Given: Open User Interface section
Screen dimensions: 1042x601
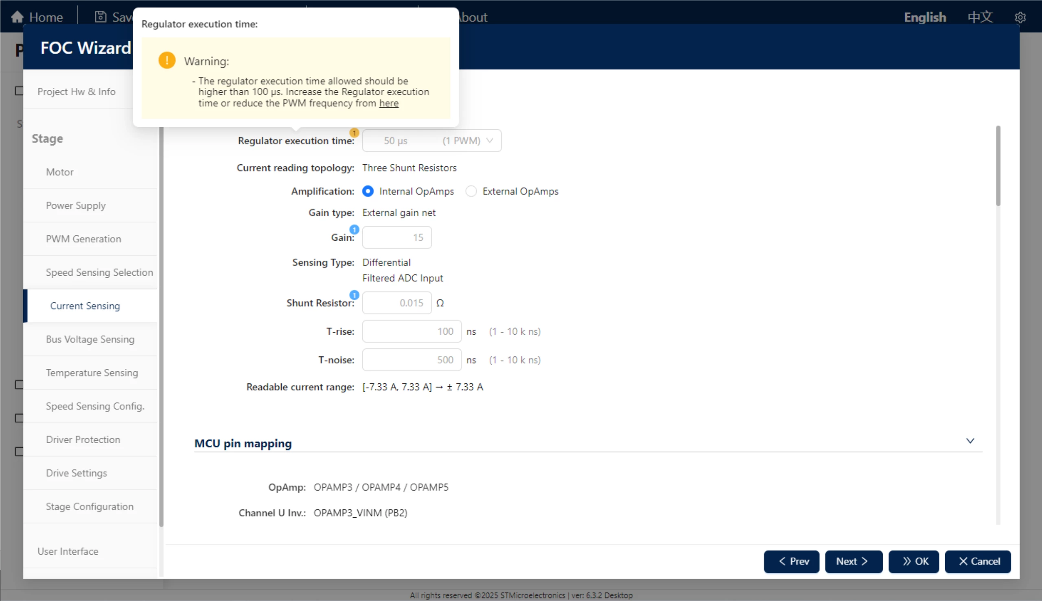Looking at the screenshot, I should [x=90, y=551].
